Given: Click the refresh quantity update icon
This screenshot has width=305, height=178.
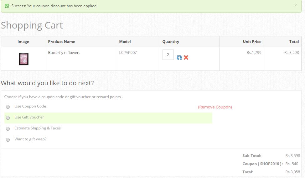Looking at the screenshot, I should click(179, 58).
